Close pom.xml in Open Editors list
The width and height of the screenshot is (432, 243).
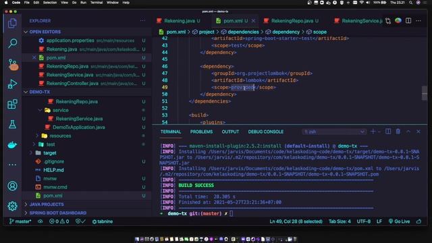pyautogui.click(x=34, y=57)
